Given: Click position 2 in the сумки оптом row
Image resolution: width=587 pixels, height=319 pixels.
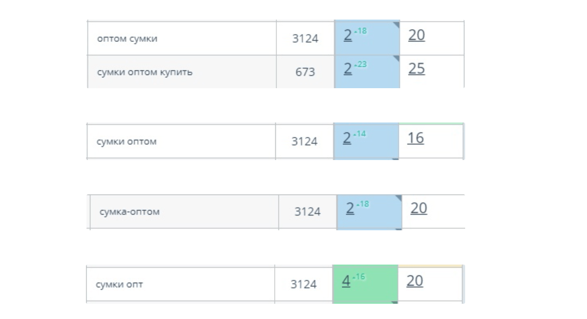Looking at the screenshot, I should pyautogui.click(x=347, y=139).
